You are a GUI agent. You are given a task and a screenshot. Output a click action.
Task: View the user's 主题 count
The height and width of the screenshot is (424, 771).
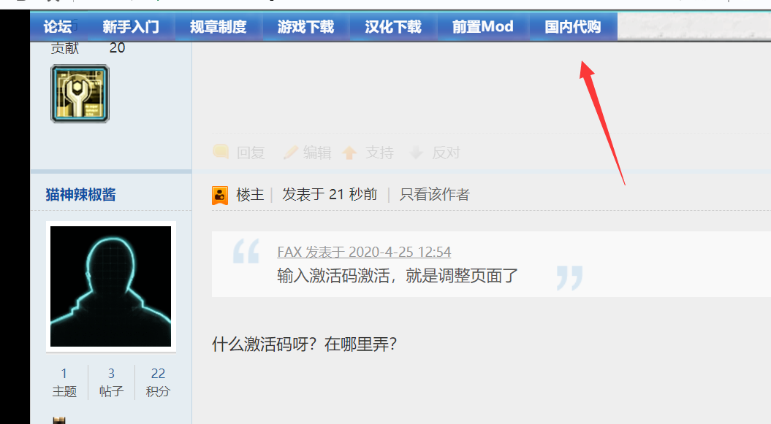point(64,382)
